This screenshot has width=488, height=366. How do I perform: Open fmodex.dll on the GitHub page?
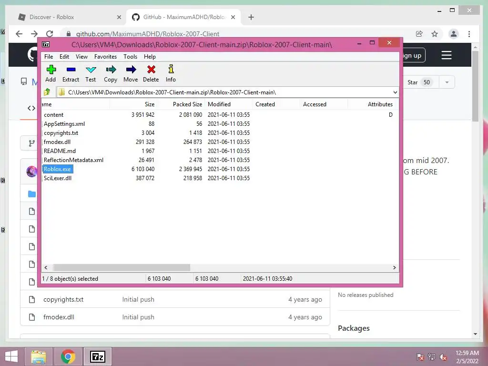pyautogui.click(x=59, y=317)
